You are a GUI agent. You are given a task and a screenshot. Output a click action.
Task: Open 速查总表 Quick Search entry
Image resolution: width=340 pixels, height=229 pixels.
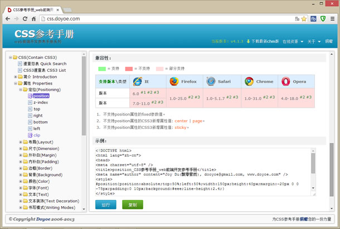pyautogui.click(x=44, y=64)
